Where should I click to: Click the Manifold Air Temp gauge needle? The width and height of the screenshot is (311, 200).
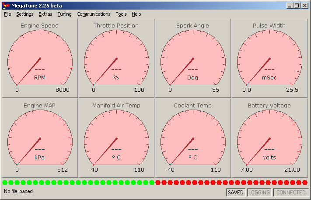pyautogui.click(x=105, y=152)
